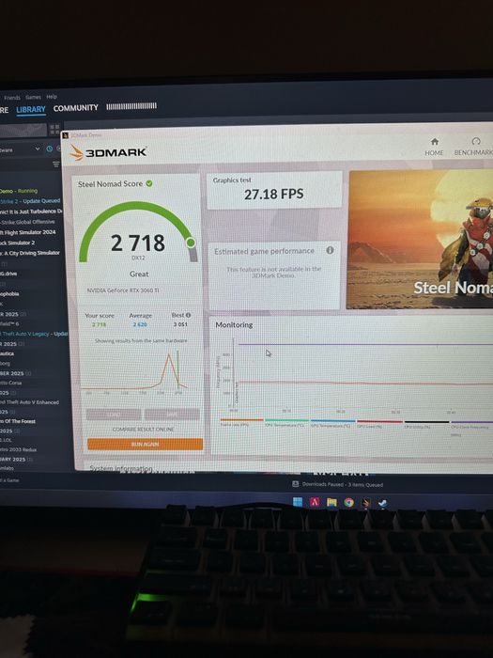Select Strike: Global Offensive in Steam library
This screenshot has height=658, width=493.
27,222
